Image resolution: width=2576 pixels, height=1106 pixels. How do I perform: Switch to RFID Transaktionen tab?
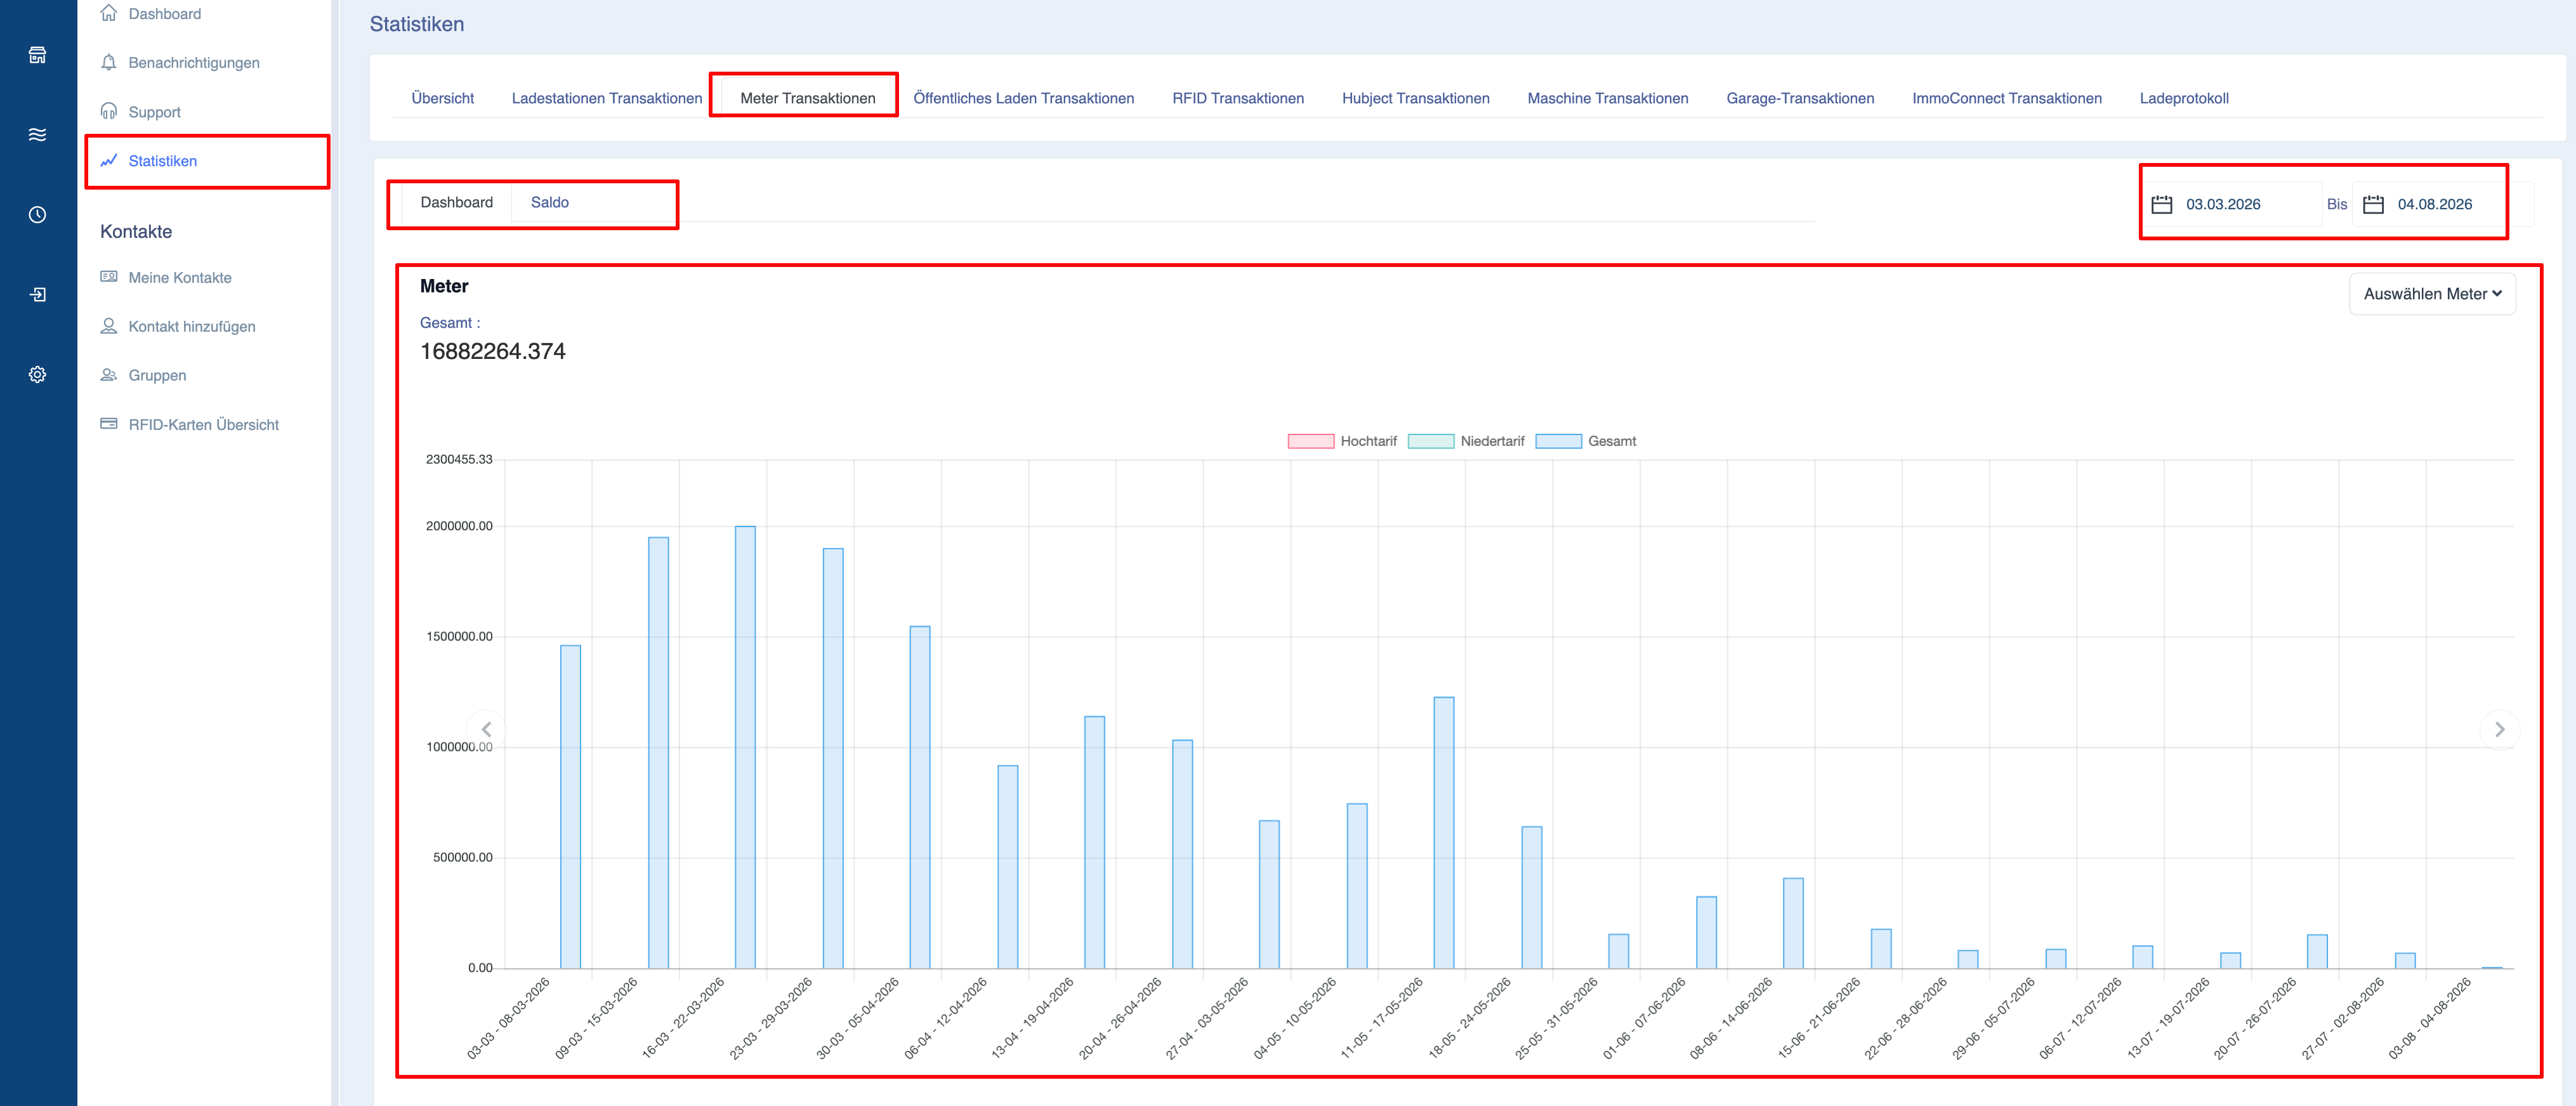1237,98
